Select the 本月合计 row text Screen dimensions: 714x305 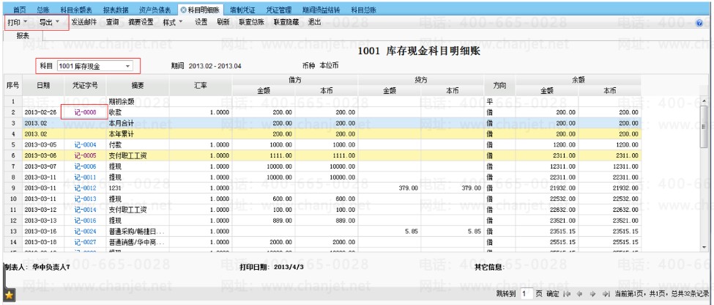(122, 123)
